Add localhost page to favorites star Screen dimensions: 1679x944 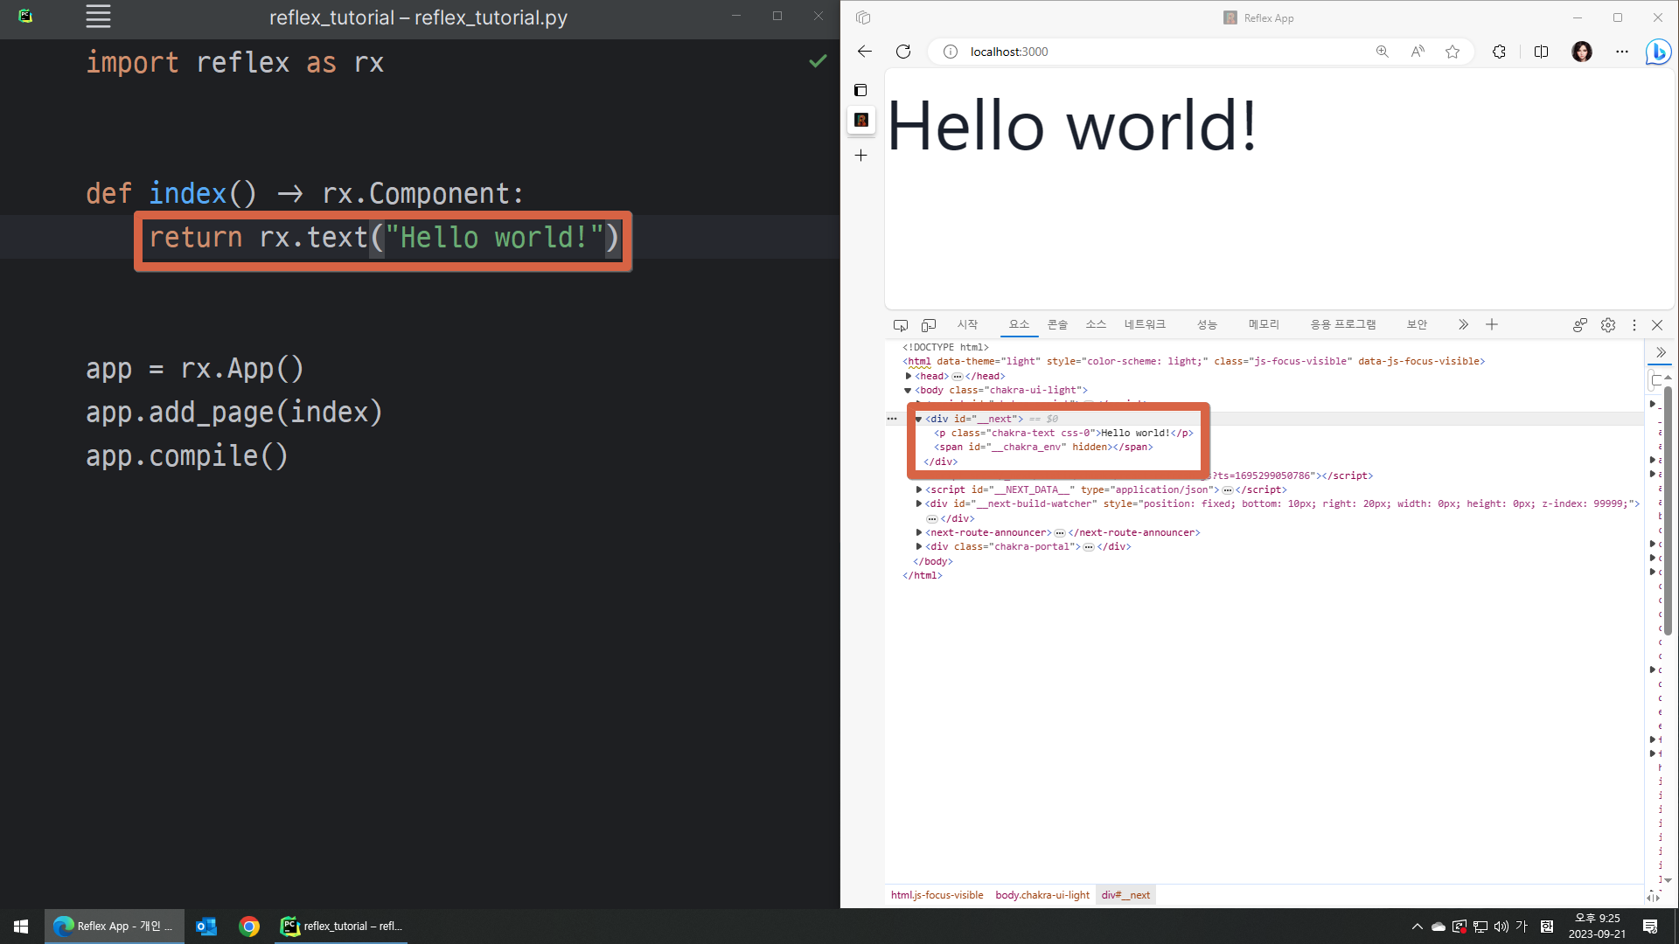1453,52
